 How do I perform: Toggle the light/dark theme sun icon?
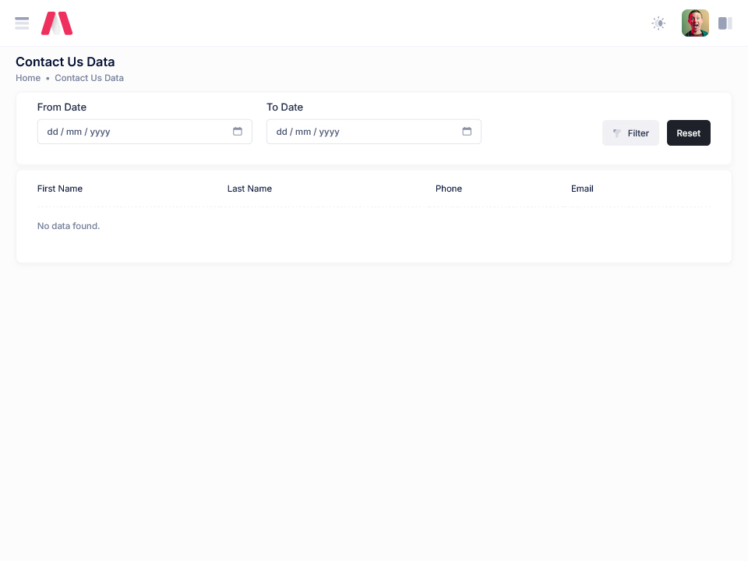point(658,23)
